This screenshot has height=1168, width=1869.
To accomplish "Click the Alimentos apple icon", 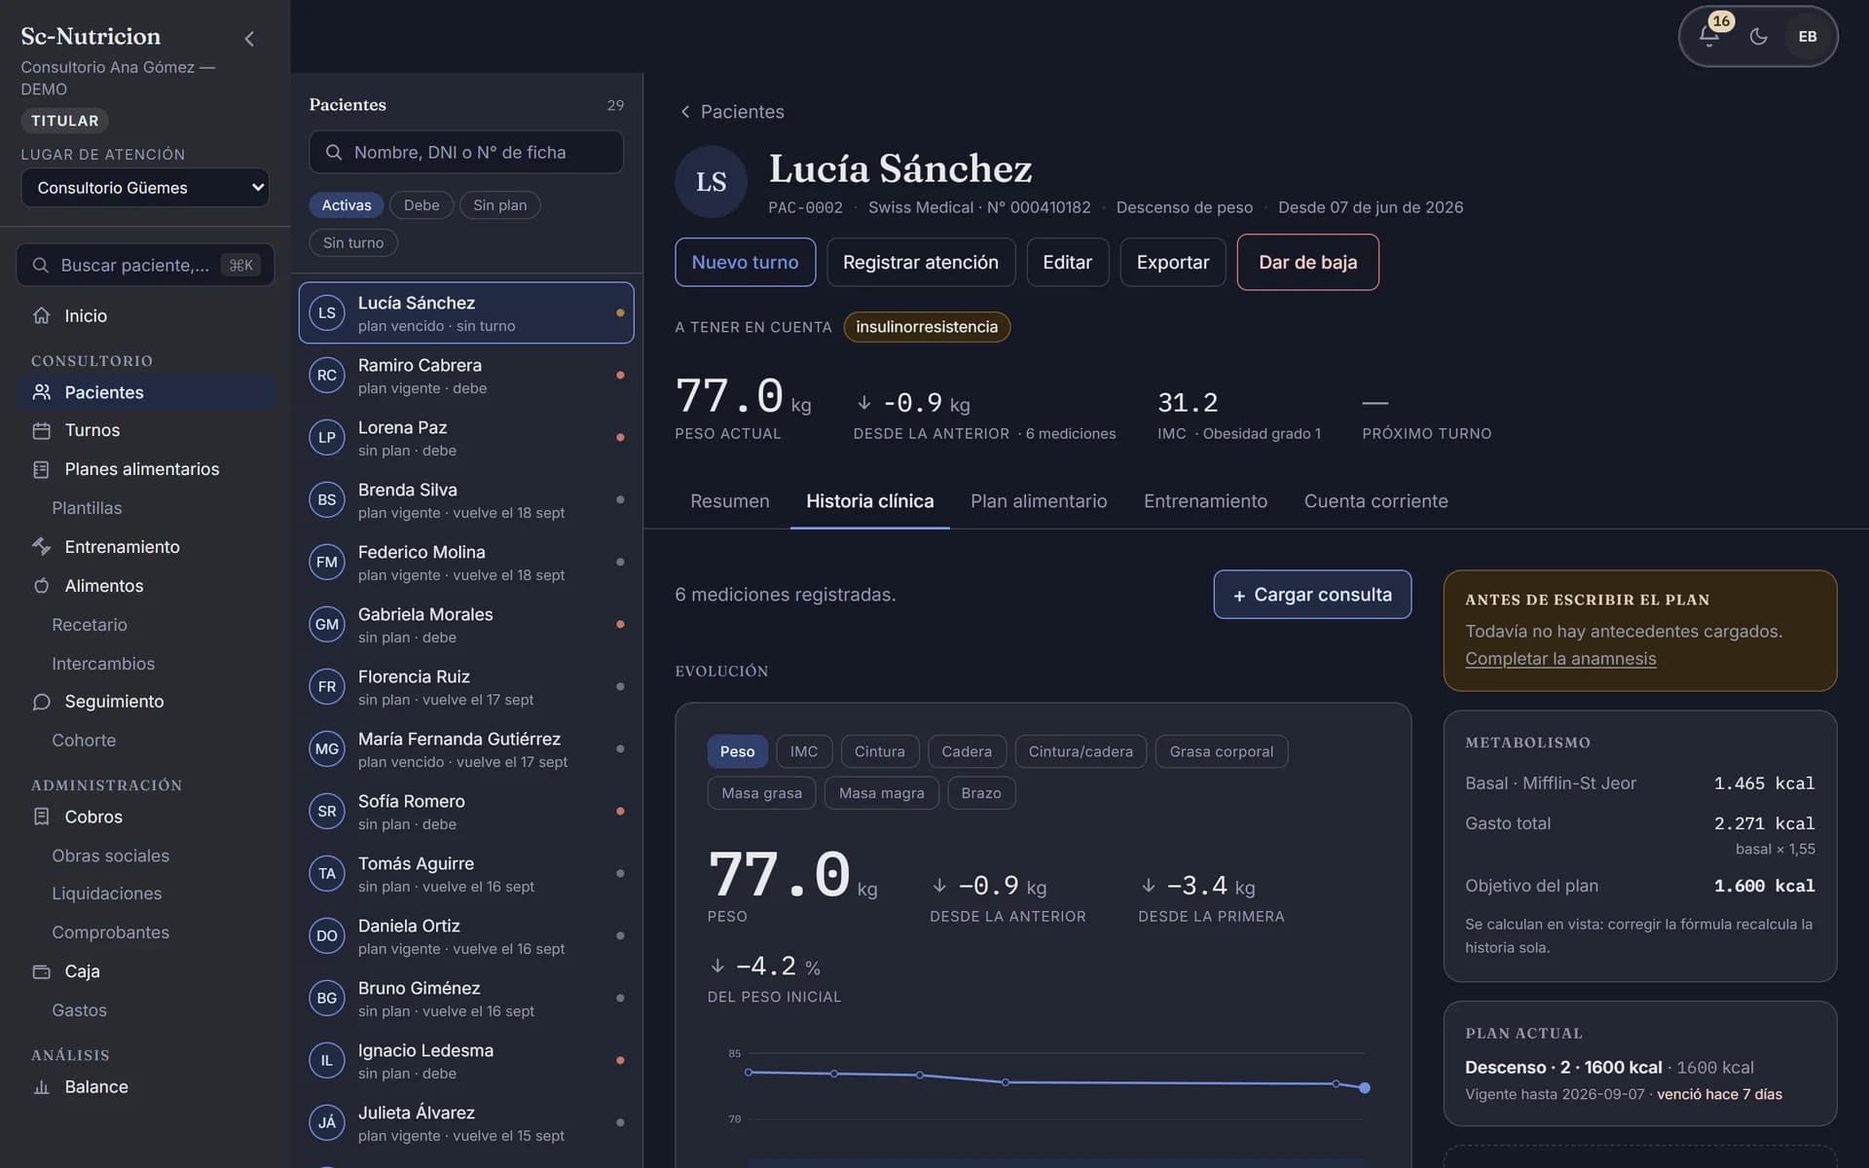I will click(x=41, y=586).
